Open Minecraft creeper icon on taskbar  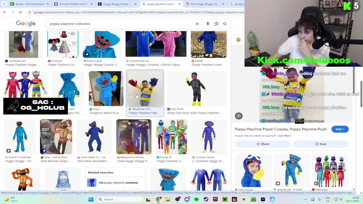pos(225,199)
